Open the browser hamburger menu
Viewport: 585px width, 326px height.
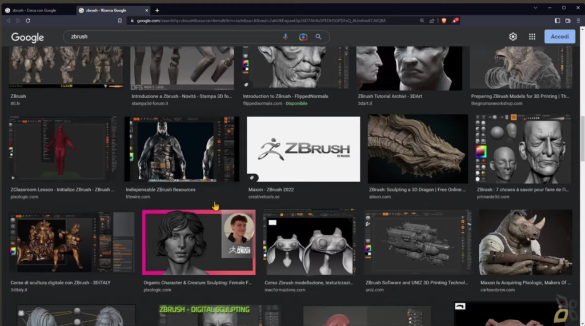[x=578, y=21]
